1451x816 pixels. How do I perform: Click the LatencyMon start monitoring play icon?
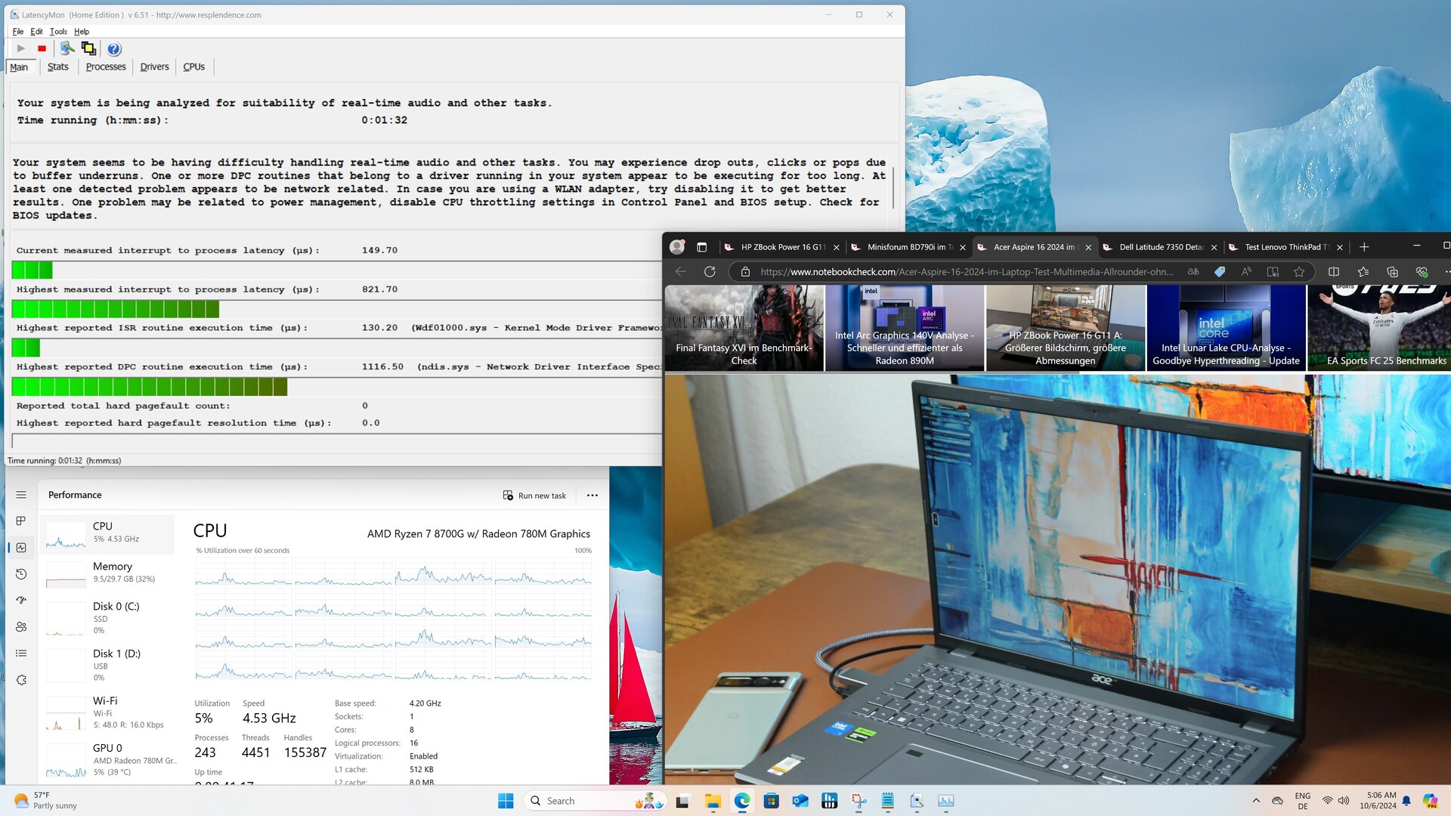pos(20,49)
